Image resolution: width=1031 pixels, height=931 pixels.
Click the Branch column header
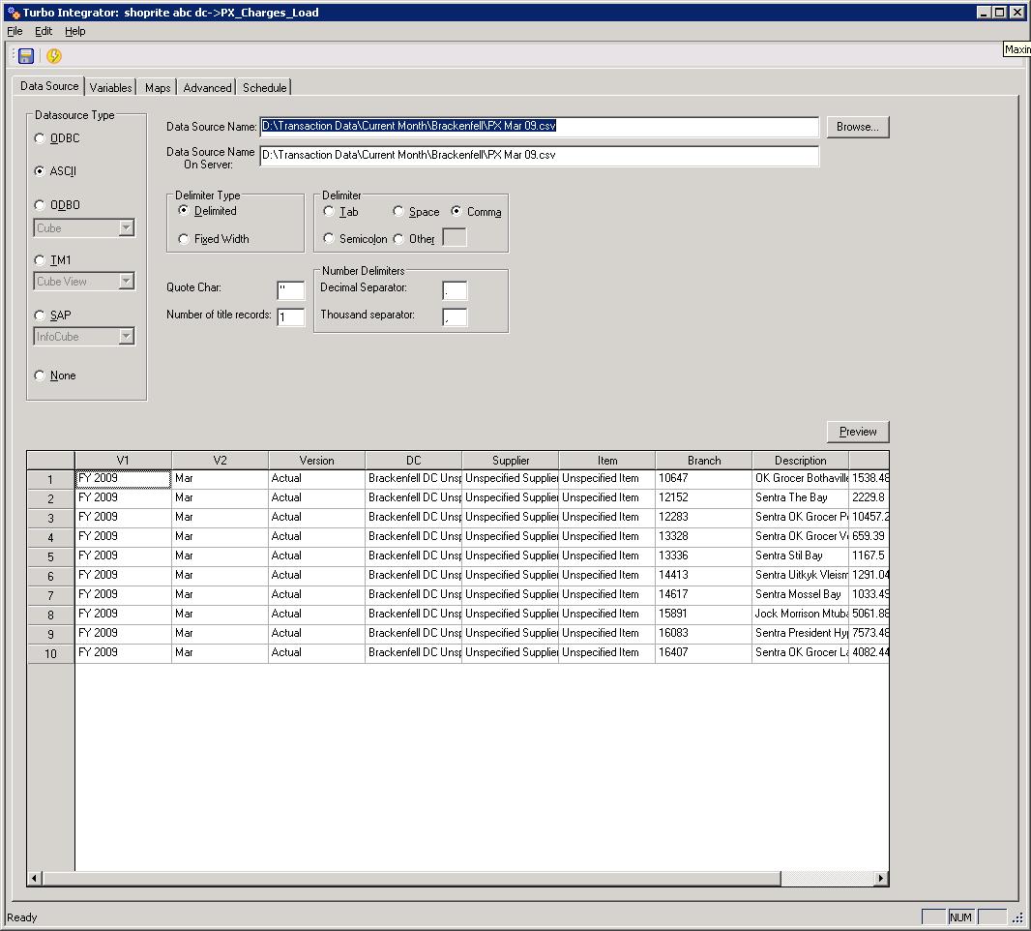[703, 460]
